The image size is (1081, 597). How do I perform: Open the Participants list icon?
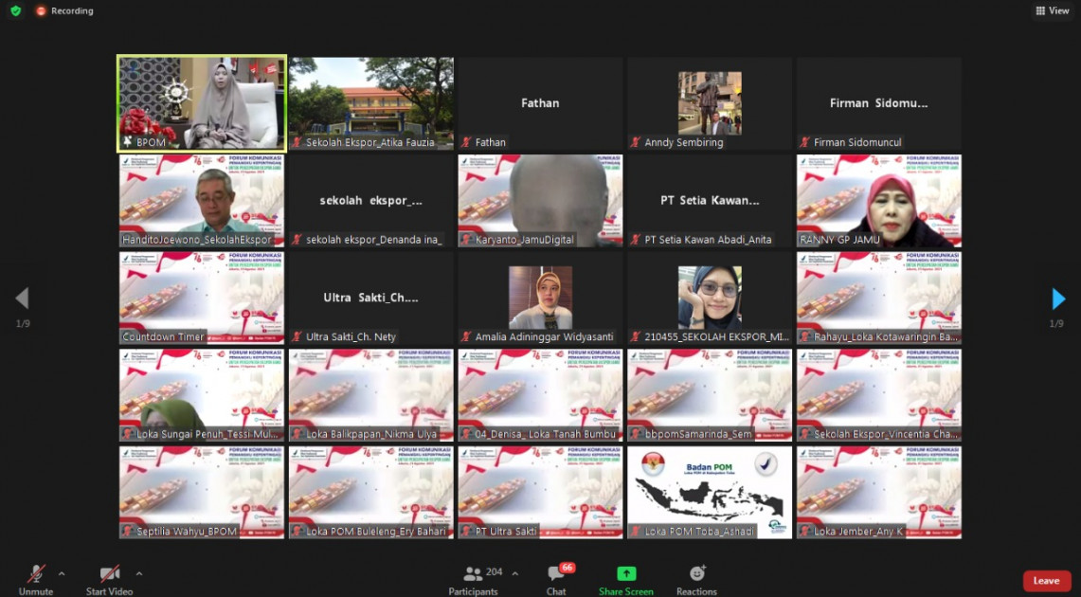coord(473,574)
